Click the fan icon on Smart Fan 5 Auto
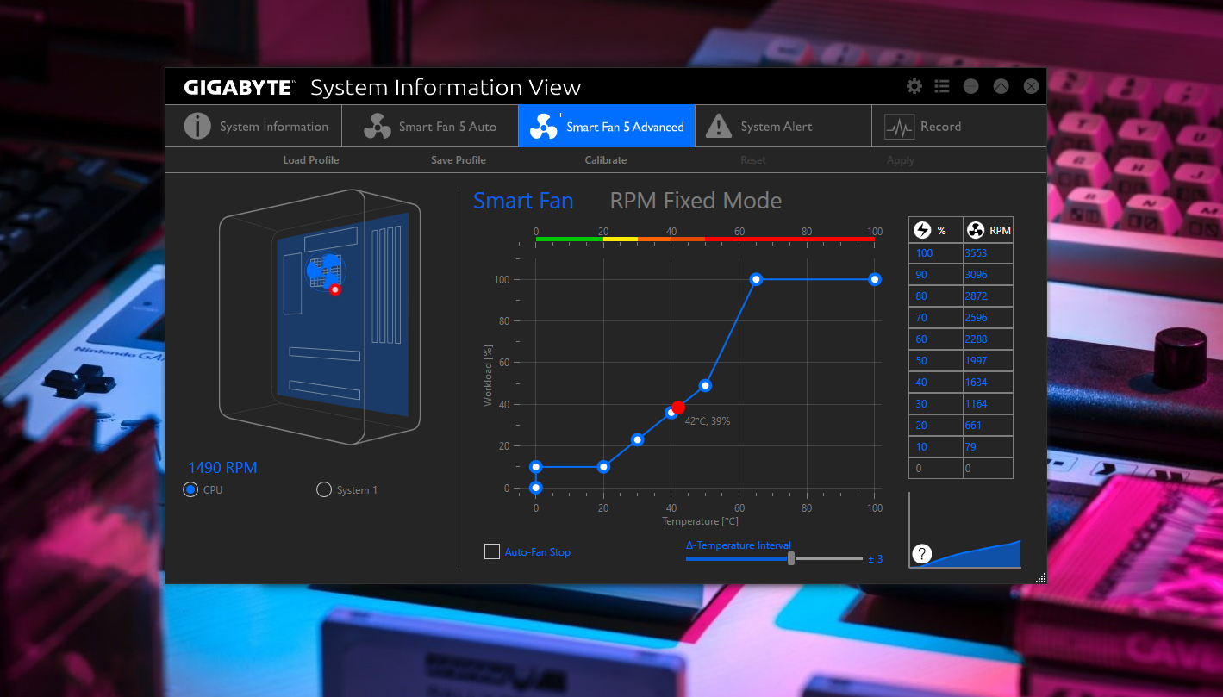1223x697 pixels. 378,126
